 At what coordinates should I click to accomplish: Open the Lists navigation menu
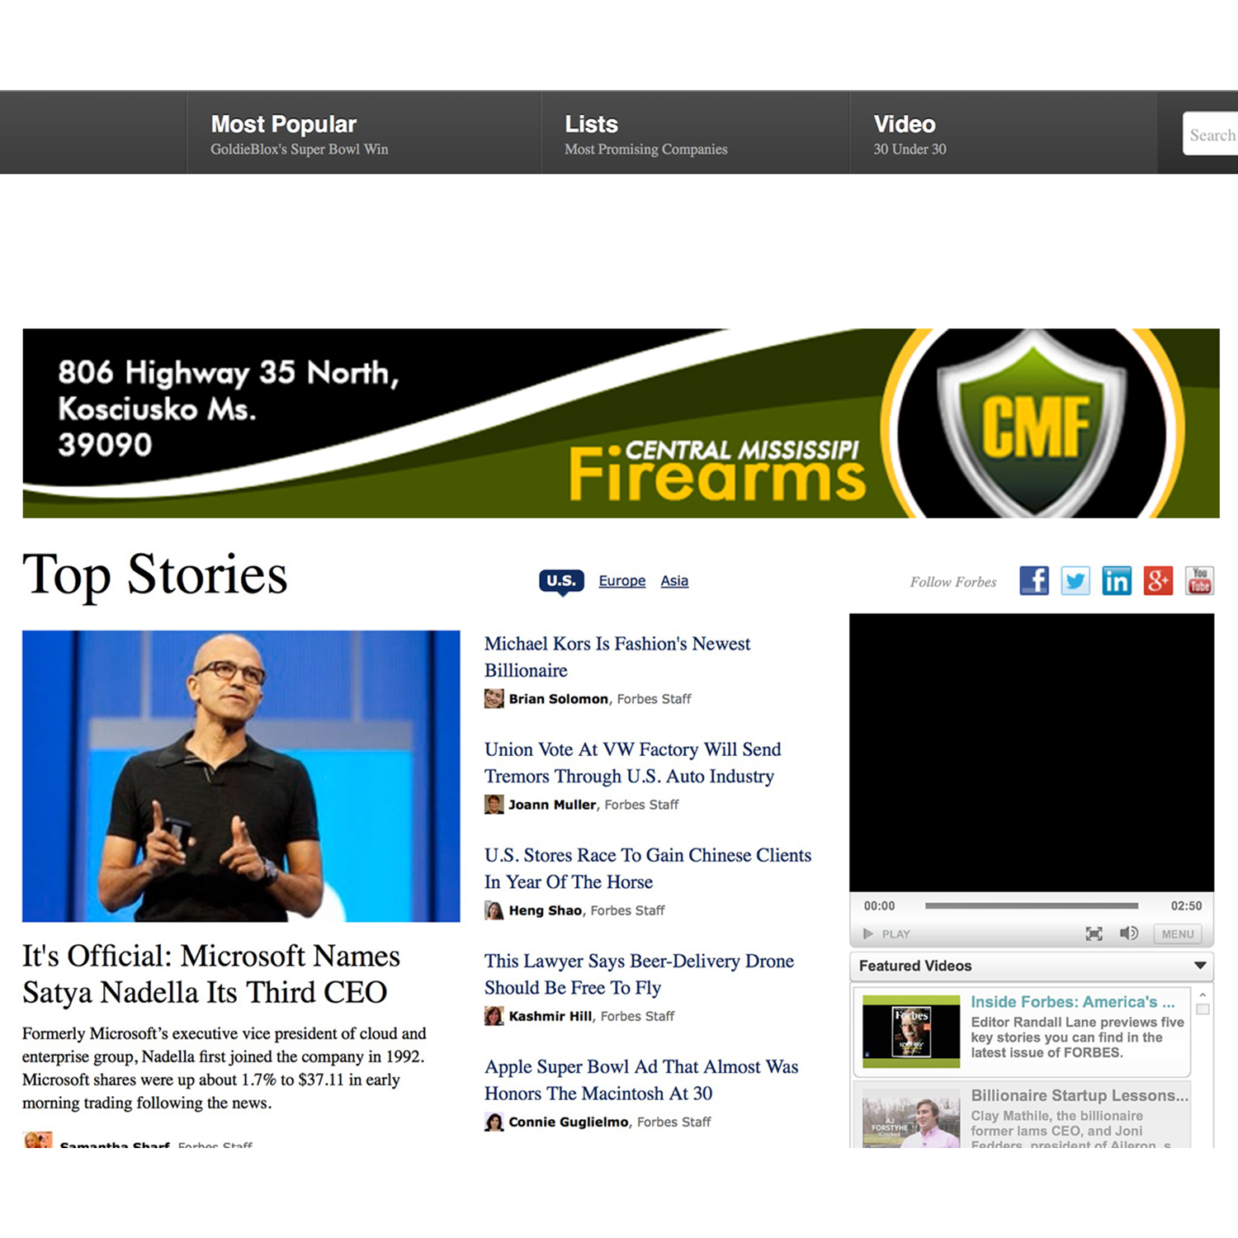click(x=591, y=125)
